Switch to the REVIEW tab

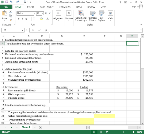91,7
